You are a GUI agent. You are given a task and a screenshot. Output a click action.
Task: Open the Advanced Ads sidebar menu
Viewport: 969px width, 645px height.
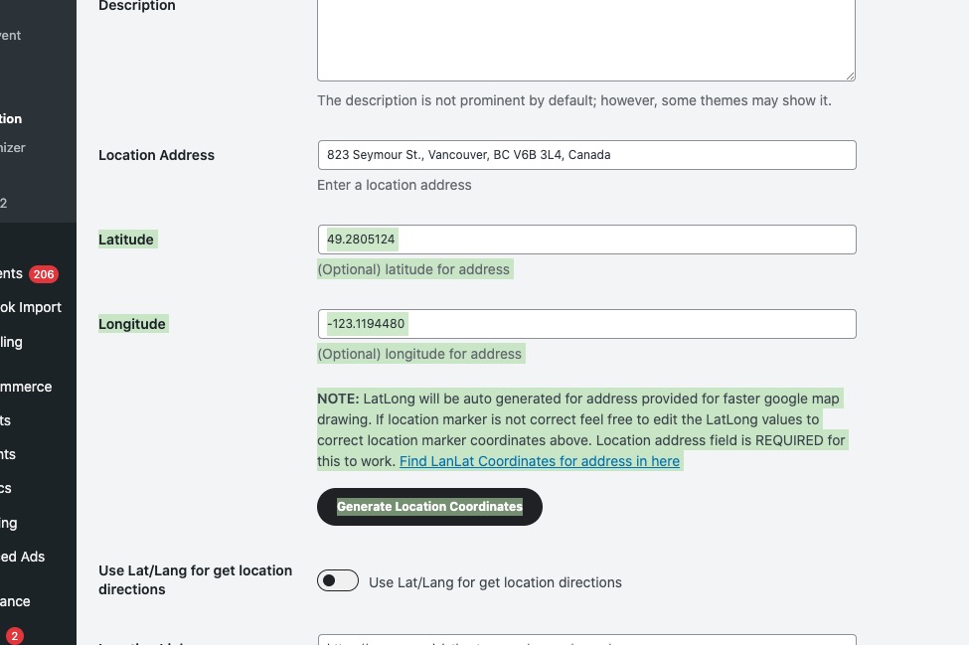coord(22,557)
